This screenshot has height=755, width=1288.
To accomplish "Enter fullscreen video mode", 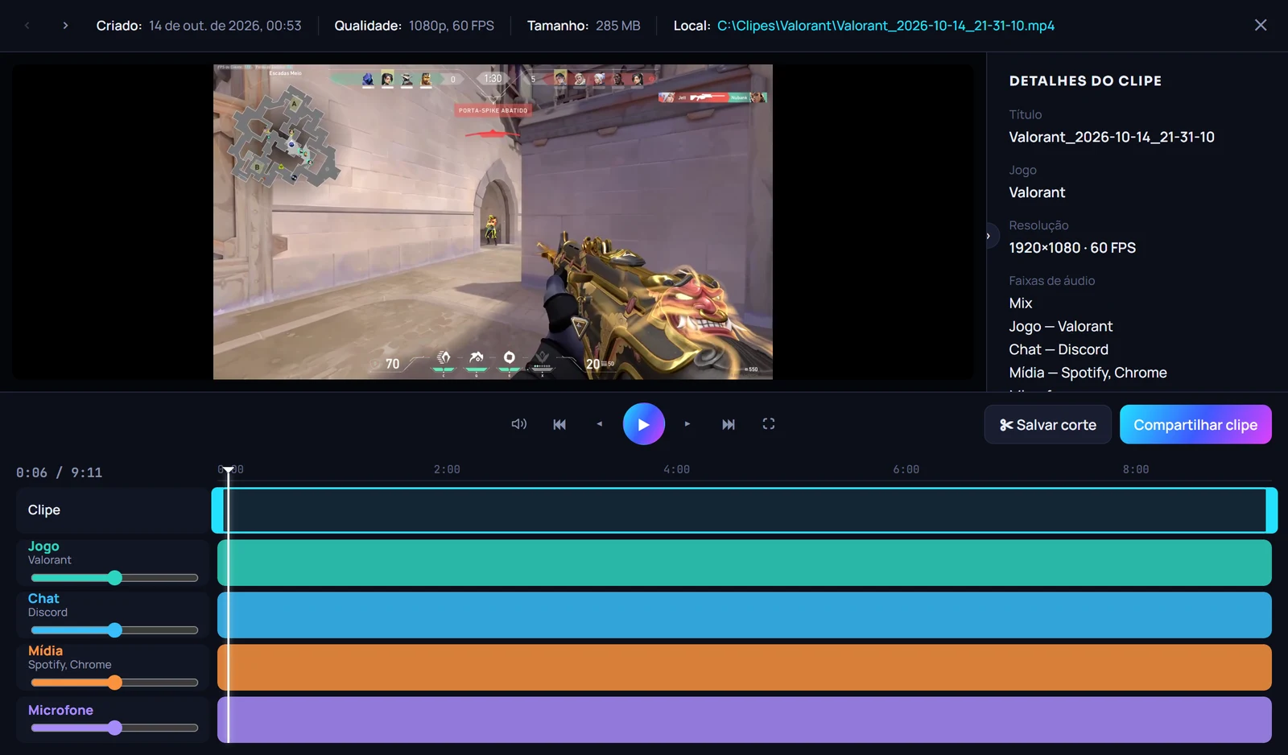I will click(x=769, y=424).
